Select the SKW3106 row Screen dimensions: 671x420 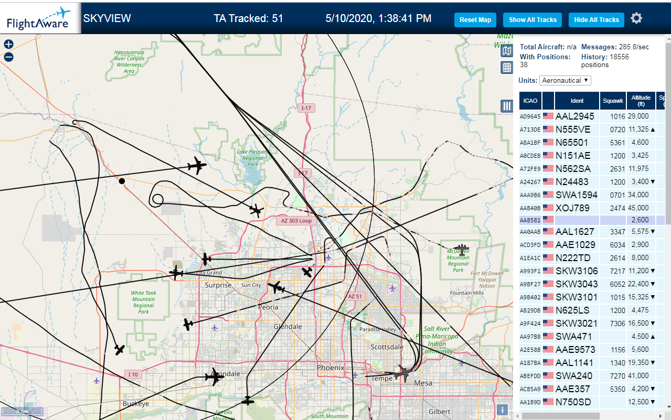click(592, 271)
